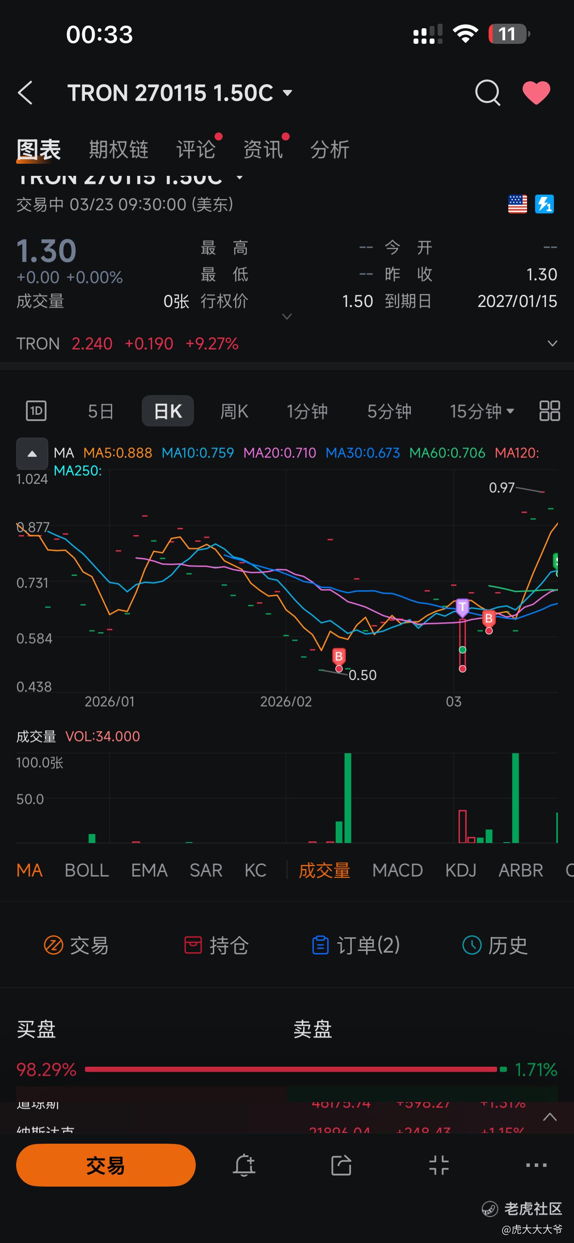The height and width of the screenshot is (1243, 574).
Task: Tap the 2027/01/15 expiration date value
Action: [x=517, y=302]
